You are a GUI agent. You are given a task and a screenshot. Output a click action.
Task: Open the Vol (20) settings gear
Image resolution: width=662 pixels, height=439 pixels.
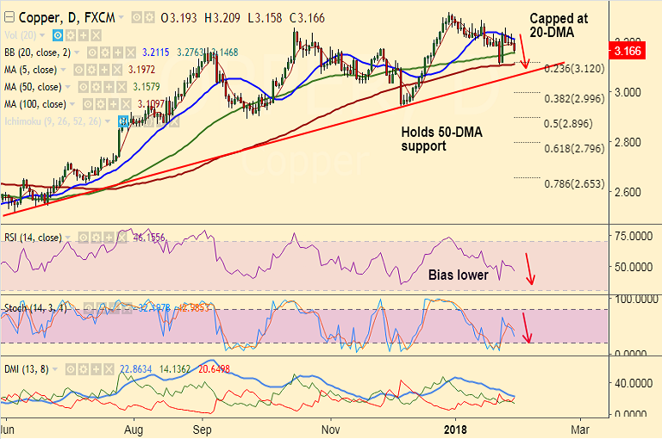(x=71, y=35)
